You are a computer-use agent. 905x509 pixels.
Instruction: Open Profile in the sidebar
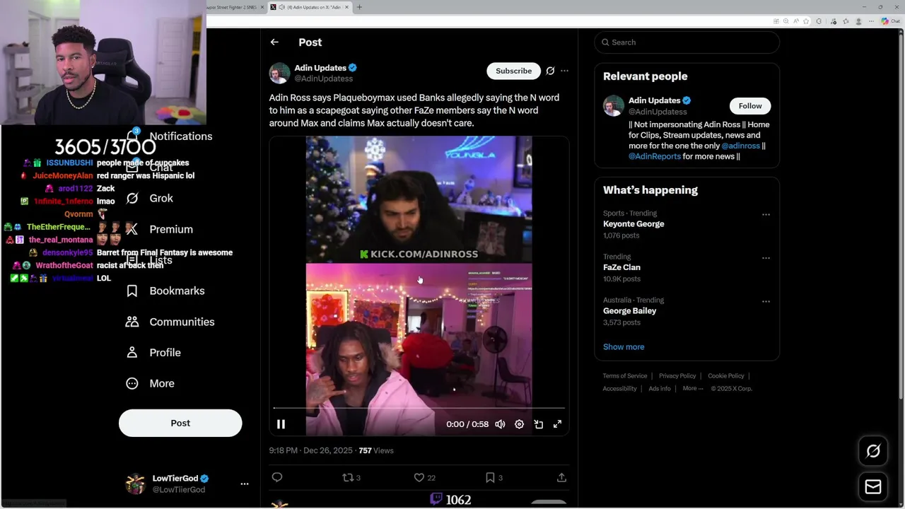(153, 352)
